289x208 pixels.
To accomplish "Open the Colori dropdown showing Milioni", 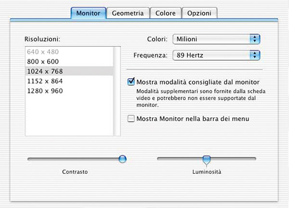I will pyautogui.click(x=216, y=39).
